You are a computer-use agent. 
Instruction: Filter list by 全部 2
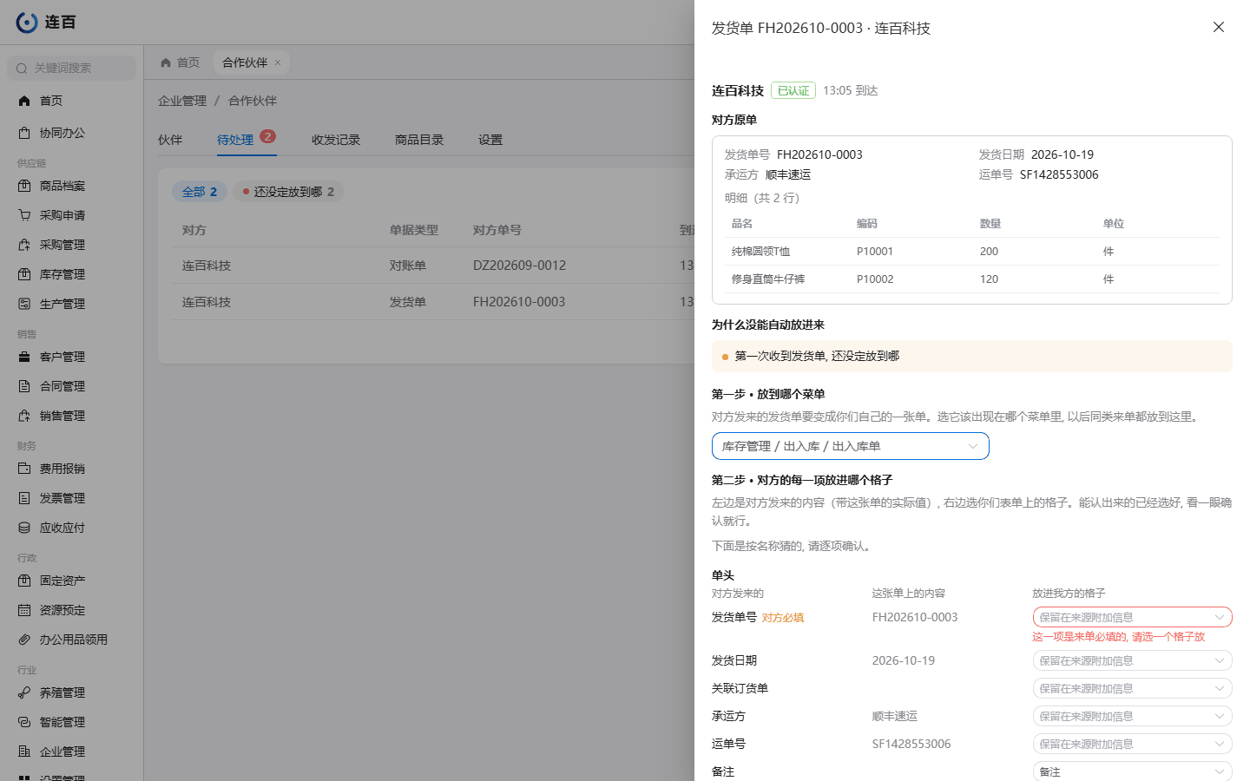click(x=200, y=192)
